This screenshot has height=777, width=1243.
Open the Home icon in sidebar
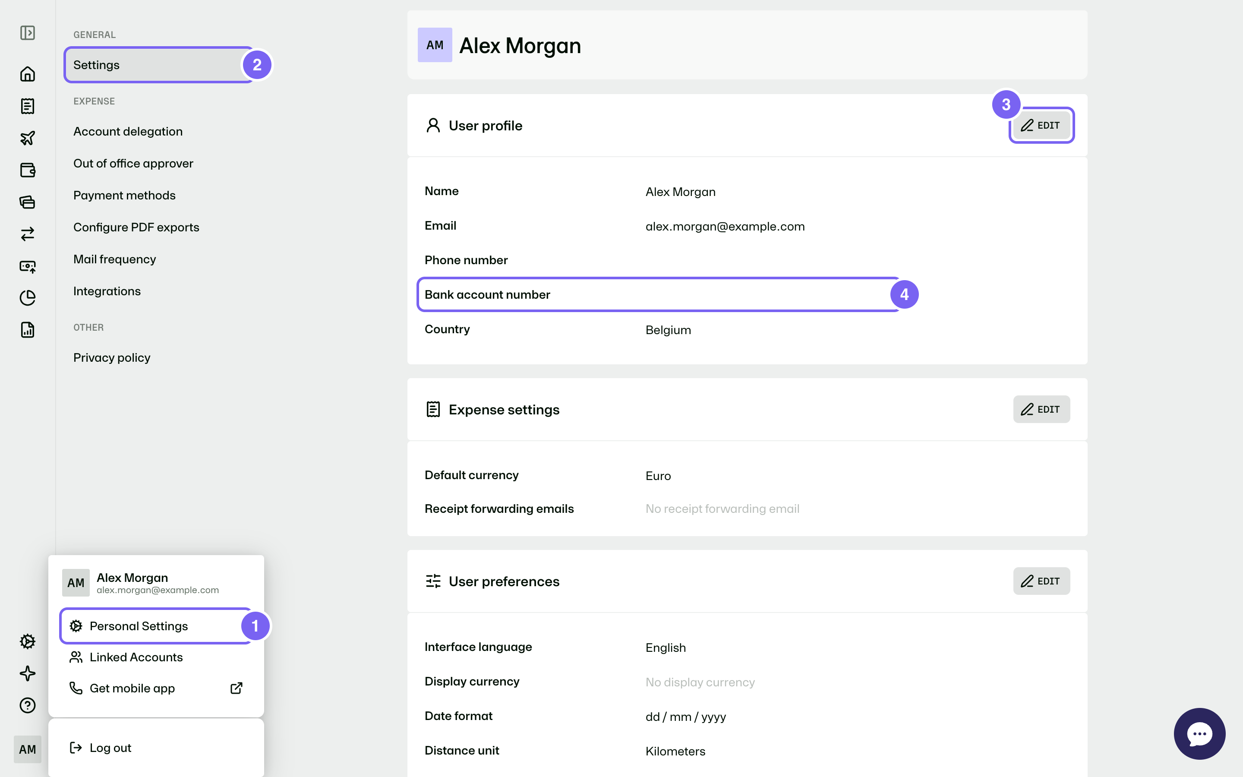28,74
